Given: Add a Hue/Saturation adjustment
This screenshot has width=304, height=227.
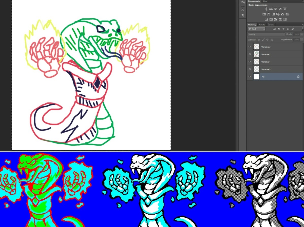Looking at the screenshot, I should 264,14.
